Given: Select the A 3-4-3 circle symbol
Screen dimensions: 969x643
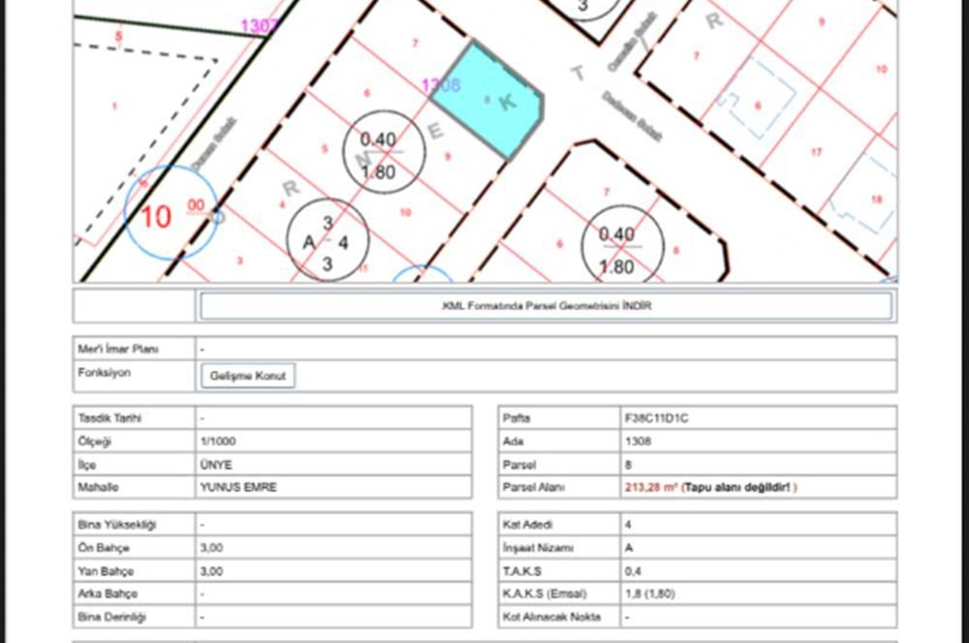Looking at the screenshot, I should click(328, 240).
